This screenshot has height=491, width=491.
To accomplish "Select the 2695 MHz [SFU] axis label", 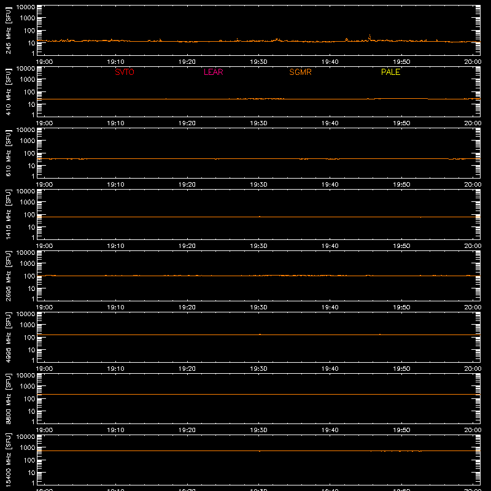I will tap(8, 276).
